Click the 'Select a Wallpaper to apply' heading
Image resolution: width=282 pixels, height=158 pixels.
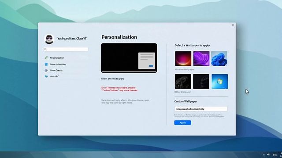click(192, 45)
